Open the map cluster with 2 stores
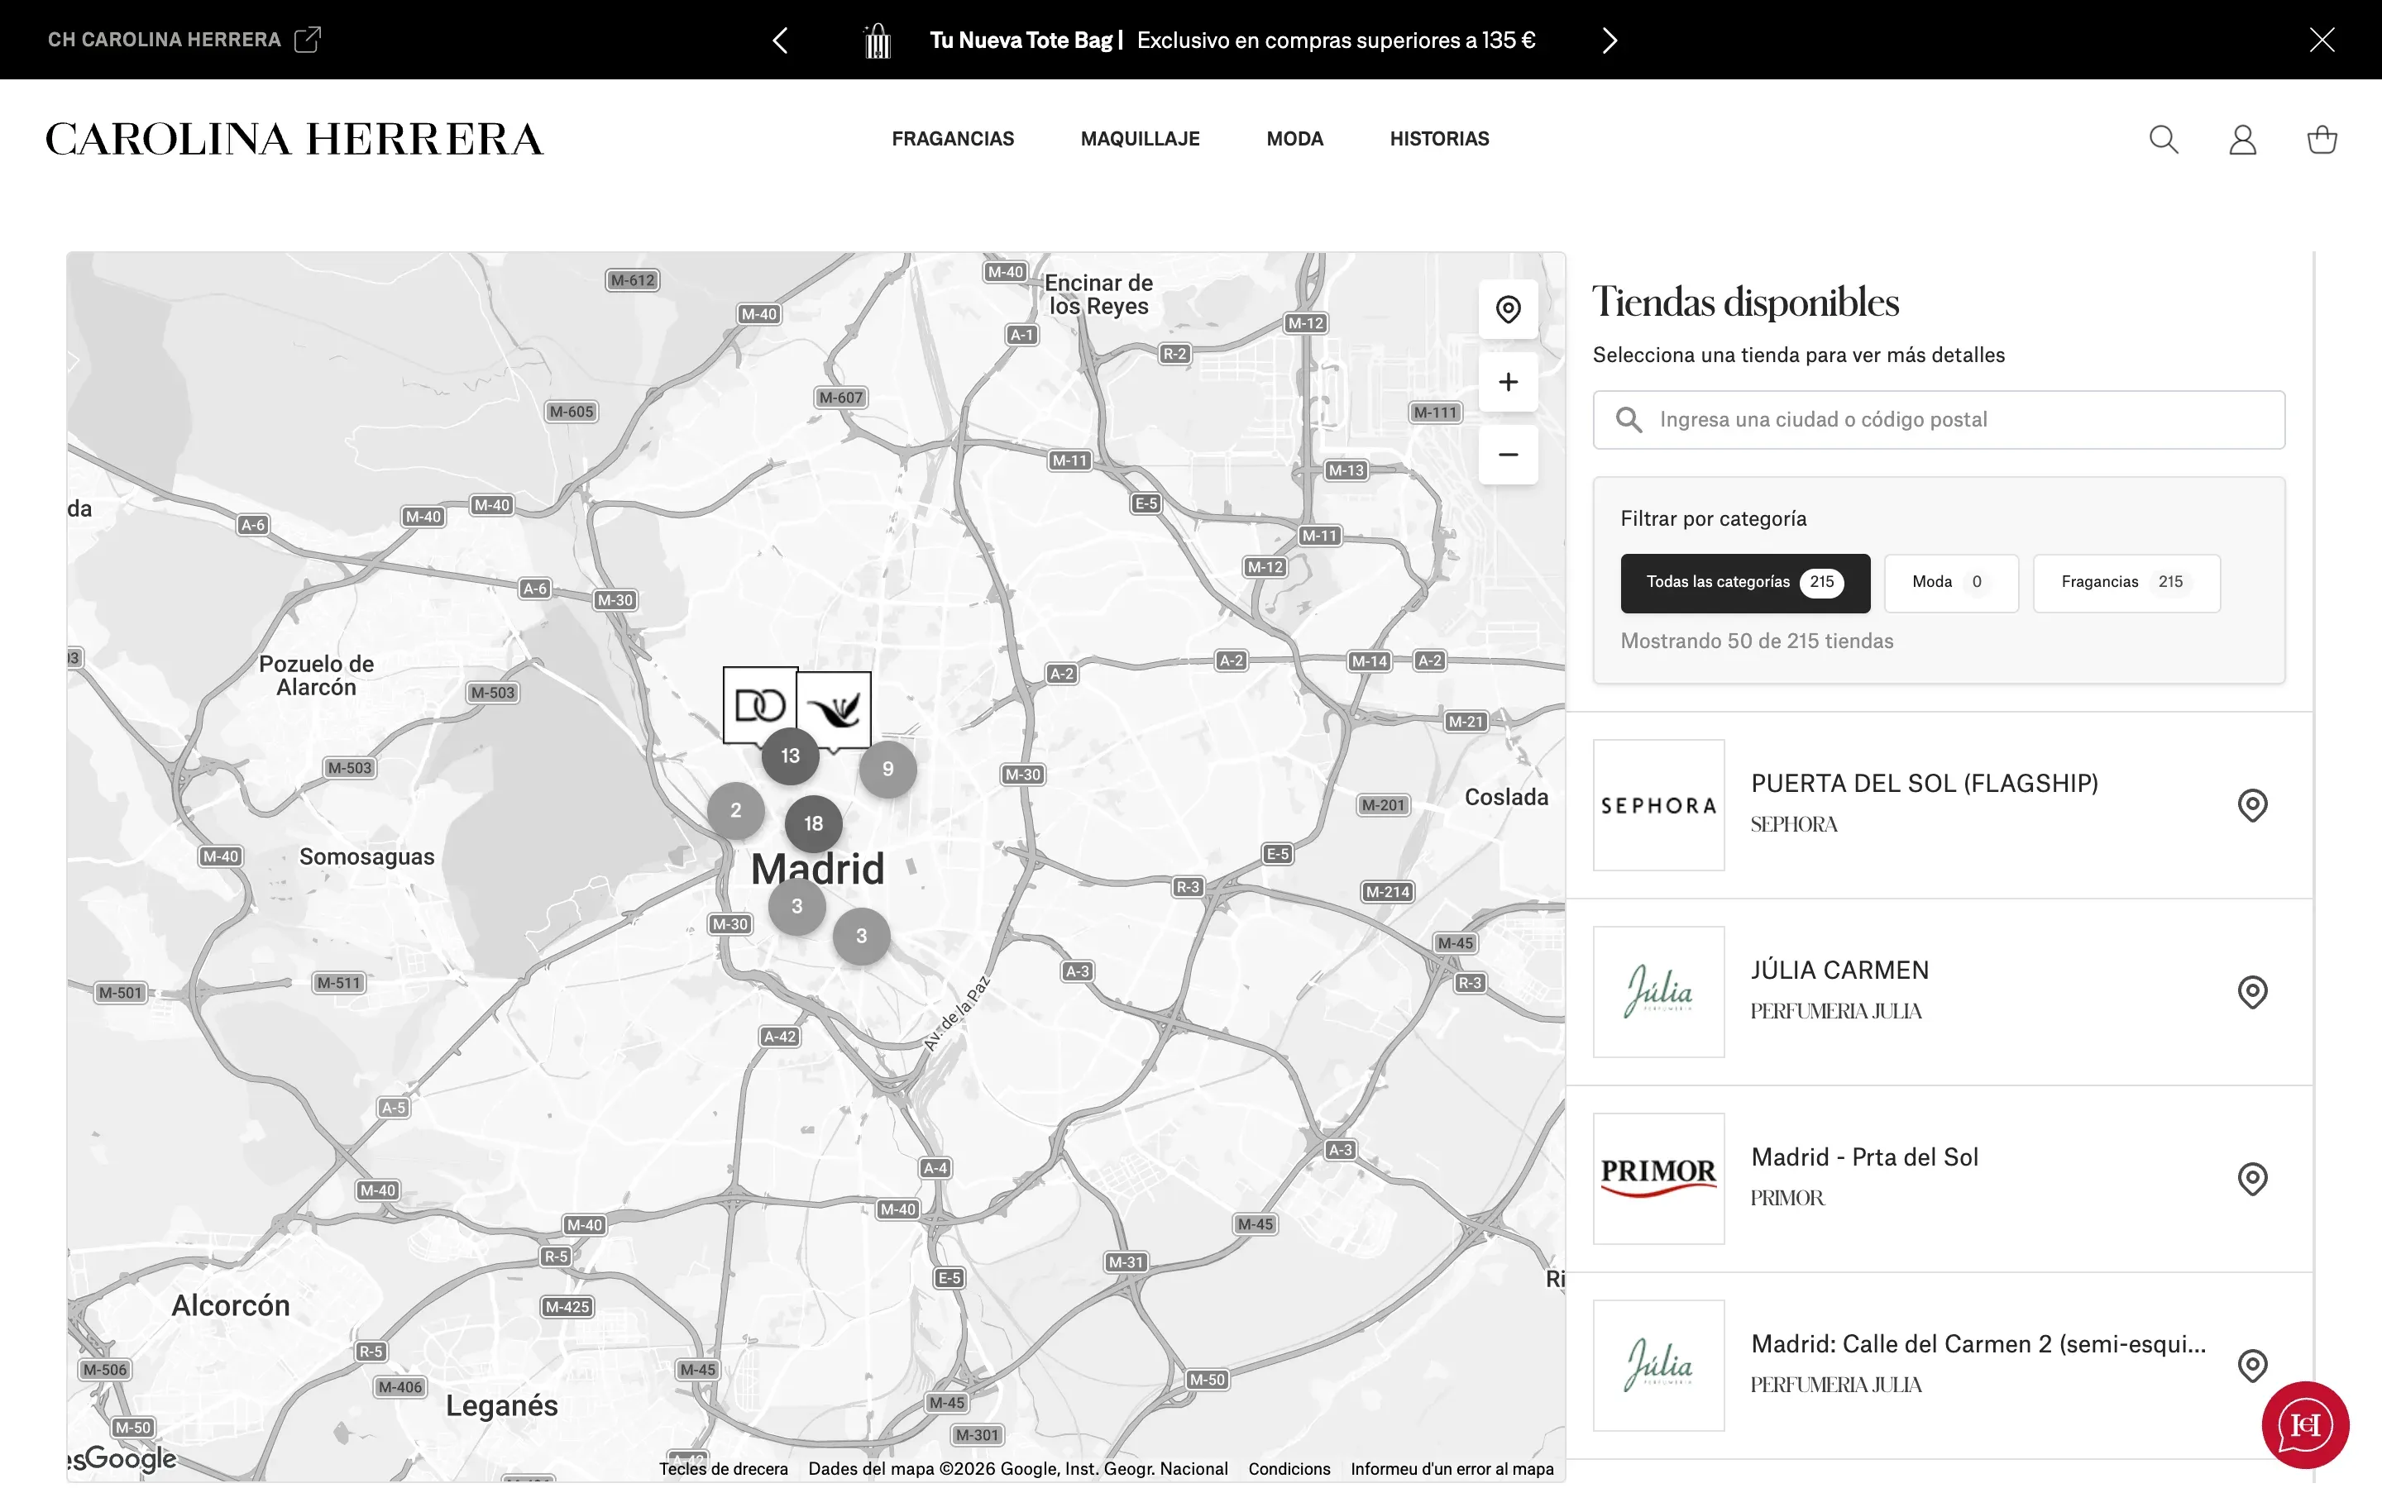This screenshot has width=2382, height=1488. (735, 811)
